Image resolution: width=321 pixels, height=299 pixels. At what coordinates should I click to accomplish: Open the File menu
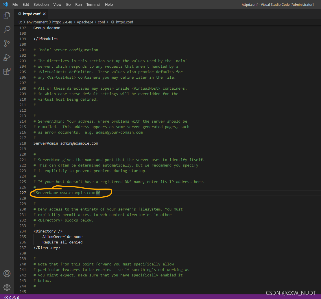[15, 5]
